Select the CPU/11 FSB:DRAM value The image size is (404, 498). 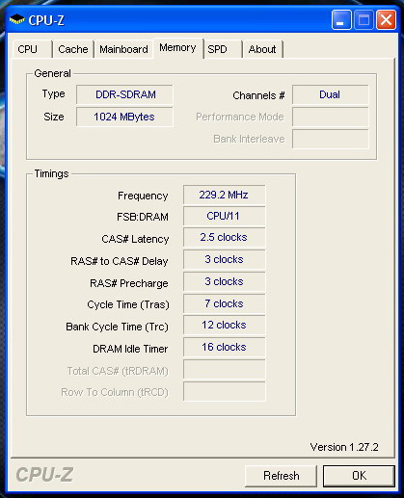(225, 216)
